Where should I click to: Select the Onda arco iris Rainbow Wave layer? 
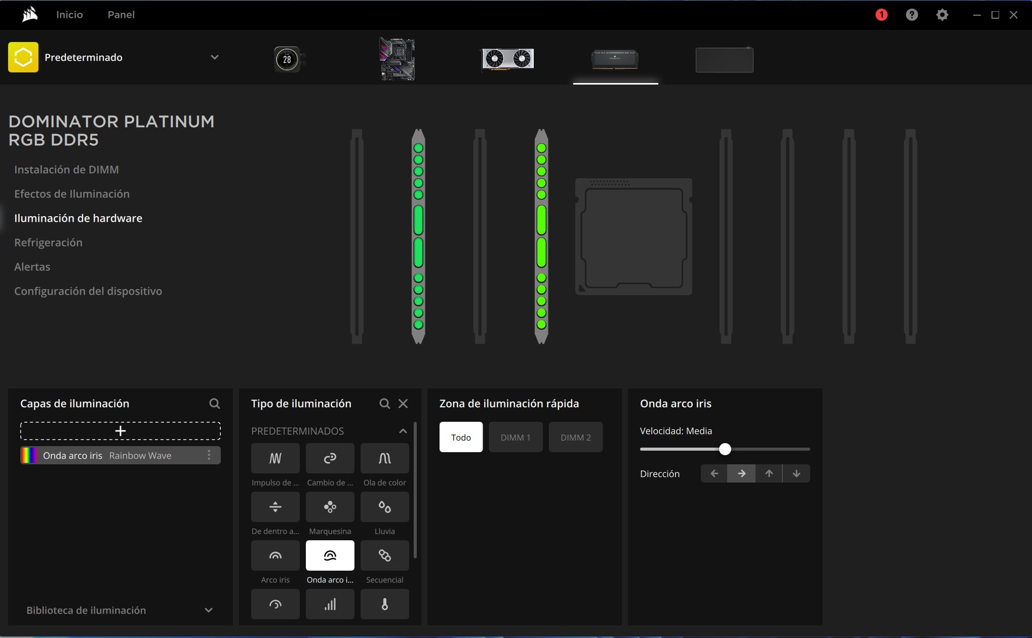(121, 455)
